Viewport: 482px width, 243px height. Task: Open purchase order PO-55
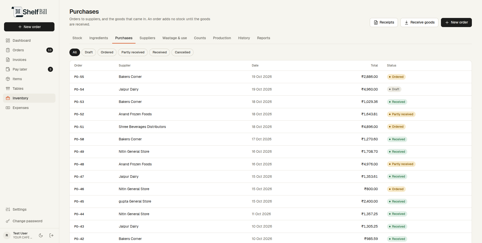click(79, 77)
